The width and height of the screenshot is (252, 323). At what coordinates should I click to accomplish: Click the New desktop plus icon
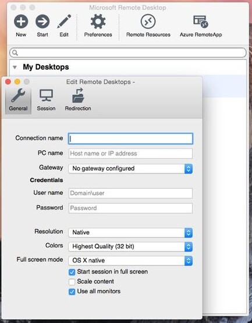pyautogui.click(x=21, y=22)
